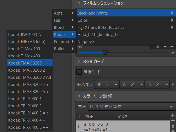Image resolution: width=176 pixels, height=132 pixels.
Task: Choose Kodak TRI-X 400 1 - film
Action: pos(30,99)
